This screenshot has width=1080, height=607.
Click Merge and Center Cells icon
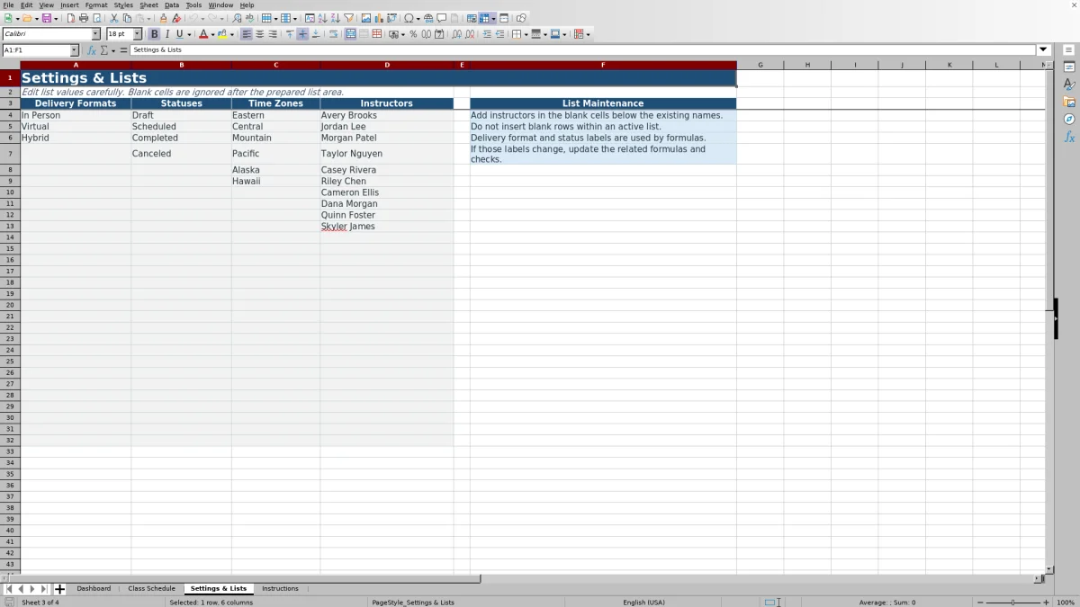(x=351, y=34)
